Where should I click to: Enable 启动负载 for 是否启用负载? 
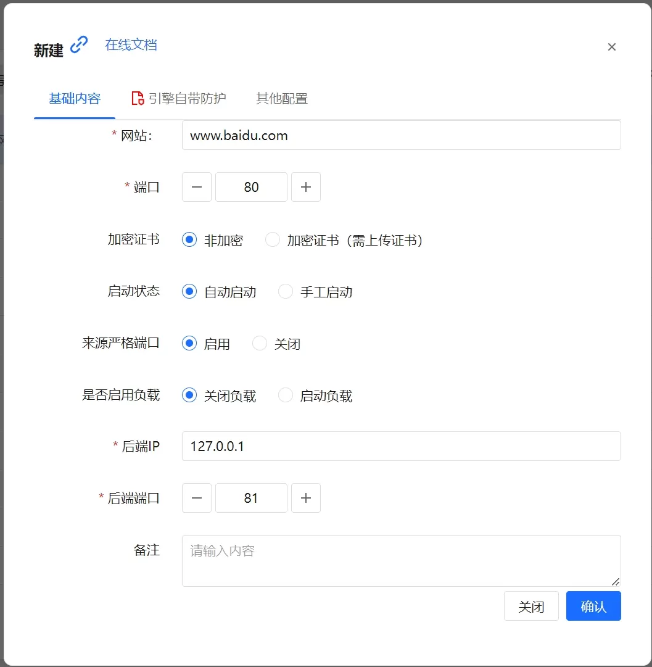pos(285,395)
